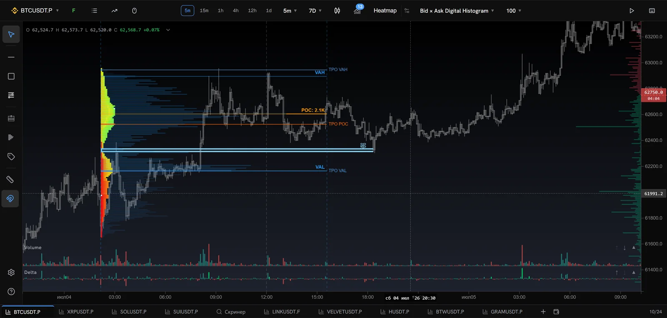Toggle the green F futures indicator

coord(74,10)
